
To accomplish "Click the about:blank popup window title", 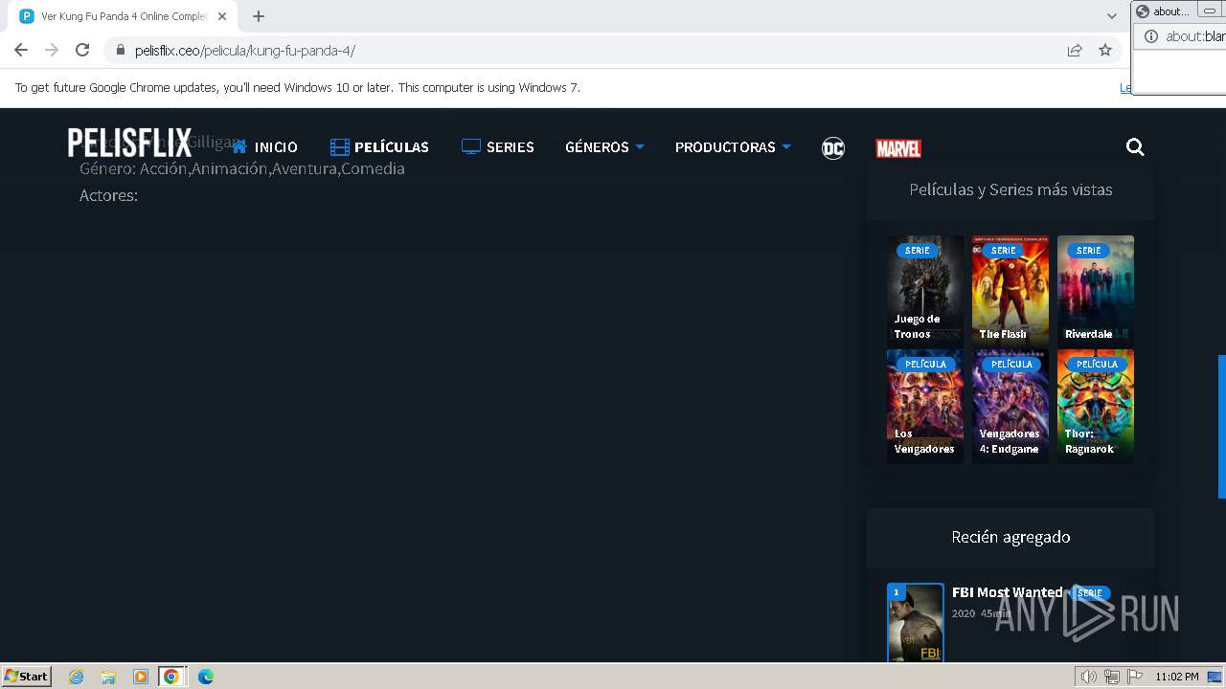I will (1171, 11).
